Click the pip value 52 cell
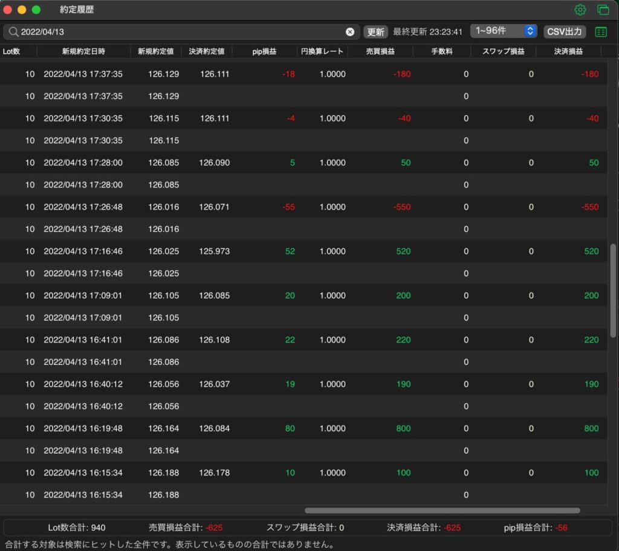This screenshot has height=551, width=619. 290,251
